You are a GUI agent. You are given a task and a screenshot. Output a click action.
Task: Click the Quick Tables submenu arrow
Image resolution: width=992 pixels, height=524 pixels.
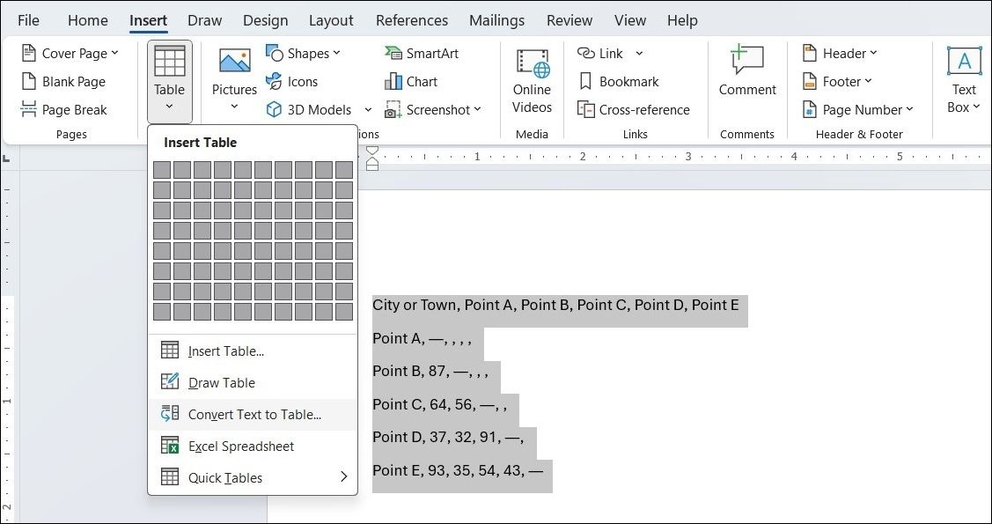click(344, 476)
